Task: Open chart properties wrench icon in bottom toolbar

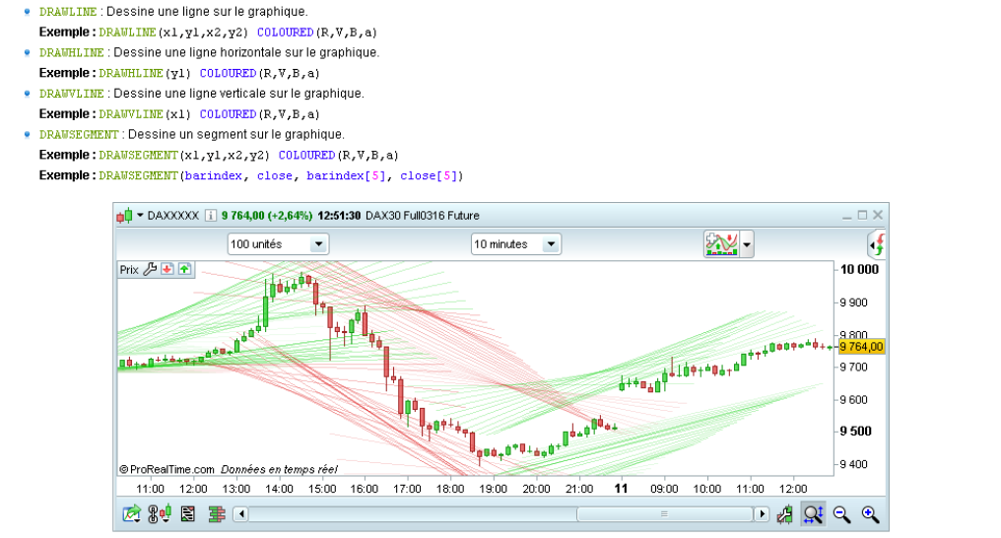Action: 784,514
